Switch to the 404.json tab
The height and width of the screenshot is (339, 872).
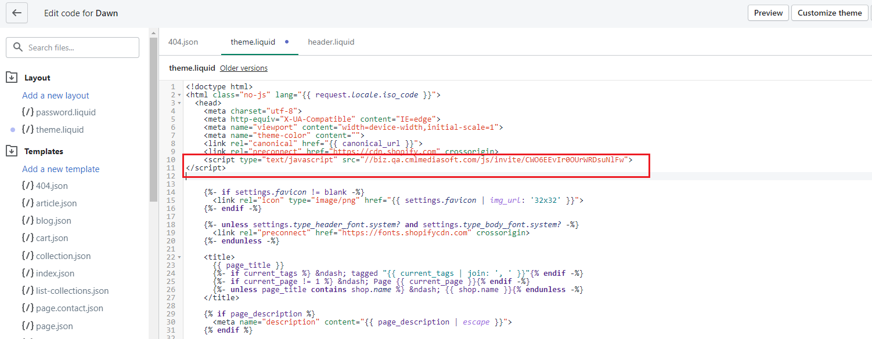click(x=183, y=42)
